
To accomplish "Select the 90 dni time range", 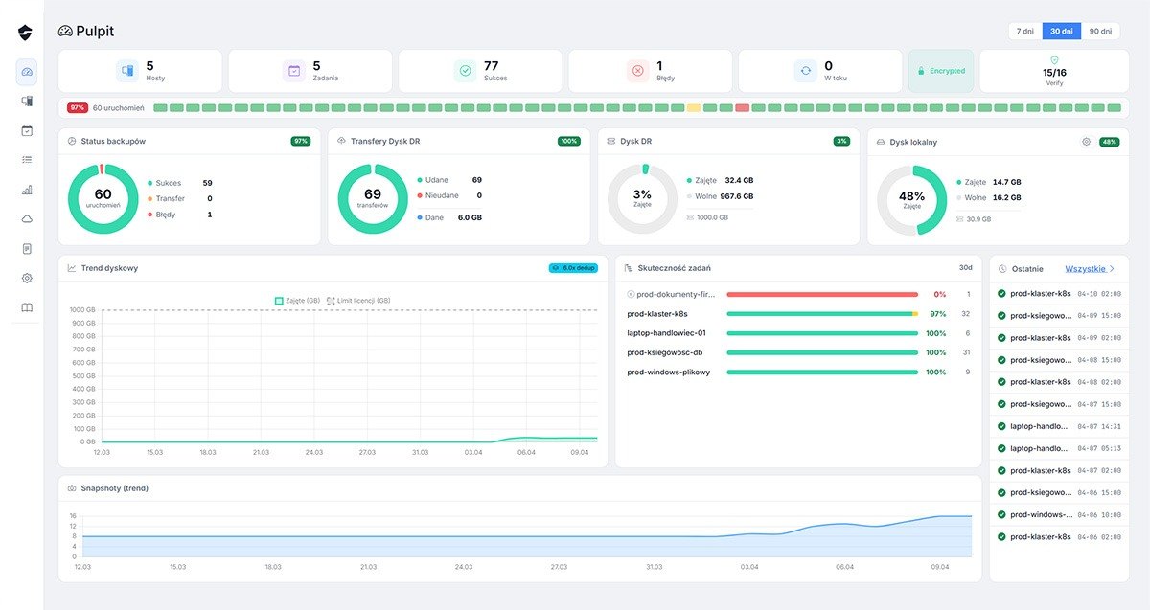I will point(1100,32).
